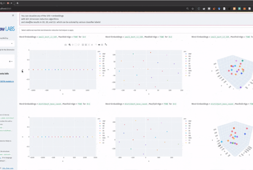
Task: Open the sidebar select box dropdown arrow
Action: tap(12, 43)
